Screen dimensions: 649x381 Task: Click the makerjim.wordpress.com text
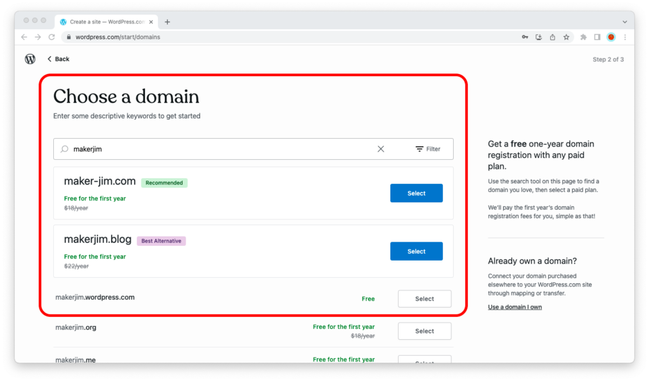pyautogui.click(x=95, y=297)
